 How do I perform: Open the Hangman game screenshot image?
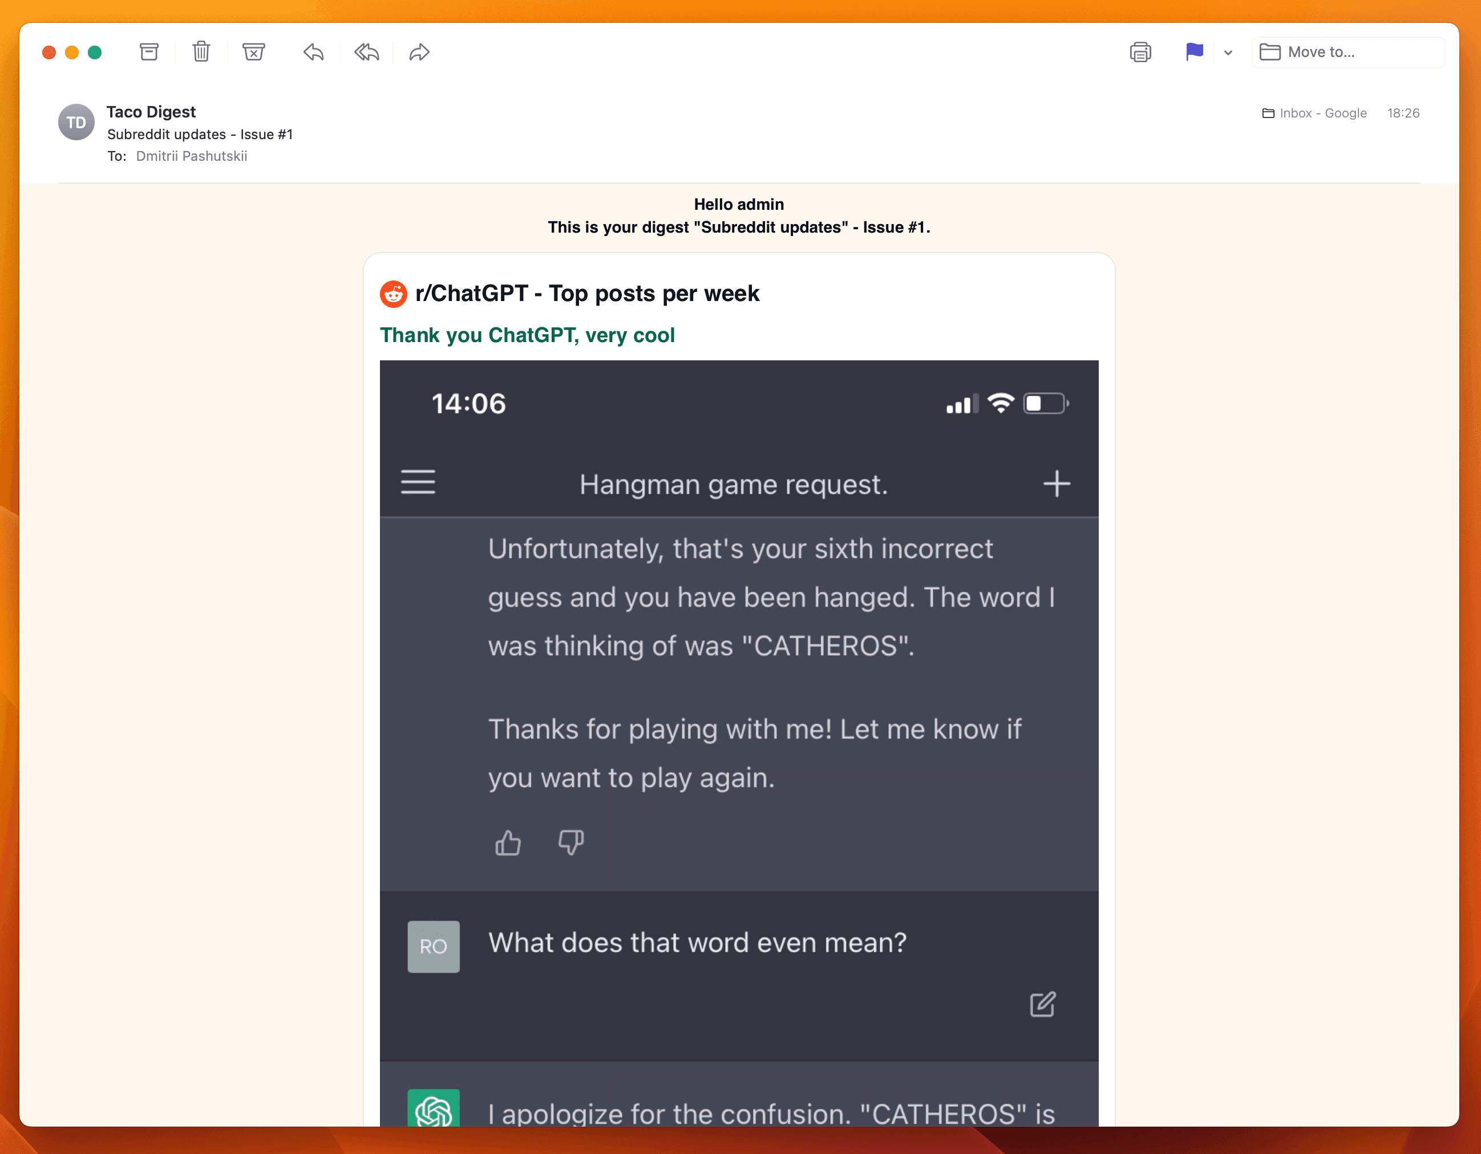[x=739, y=743]
